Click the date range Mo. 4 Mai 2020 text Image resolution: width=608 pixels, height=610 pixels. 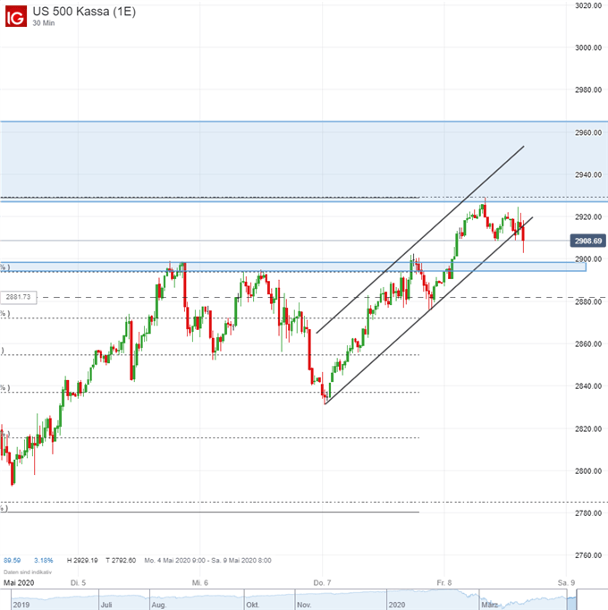207,560
